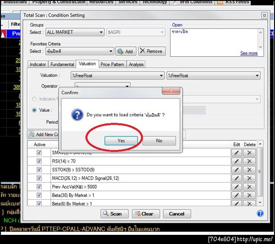Uncheck Active for Beta(6) By Market
Screen dimensions: 275x244
point(39,203)
